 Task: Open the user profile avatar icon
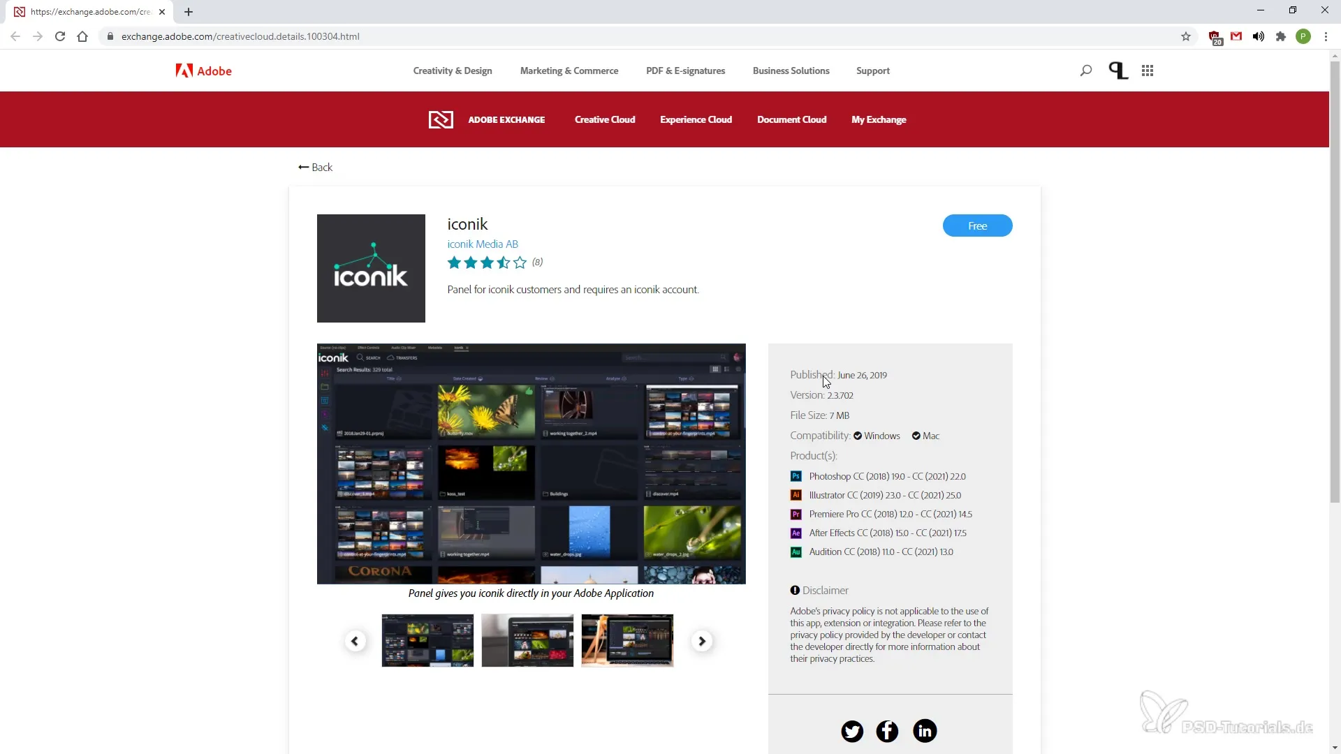pyautogui.click(x=1118, y=71)
